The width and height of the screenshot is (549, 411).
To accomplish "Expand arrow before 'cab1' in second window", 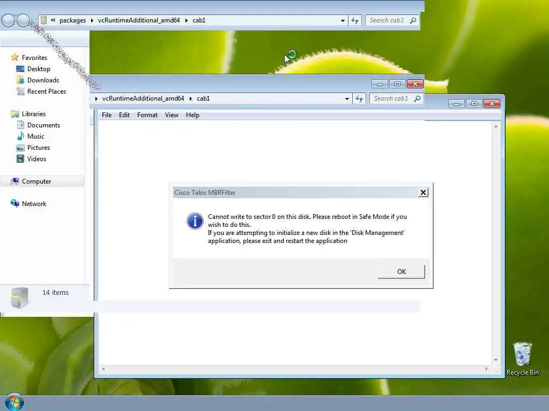I will click(190, 99).
